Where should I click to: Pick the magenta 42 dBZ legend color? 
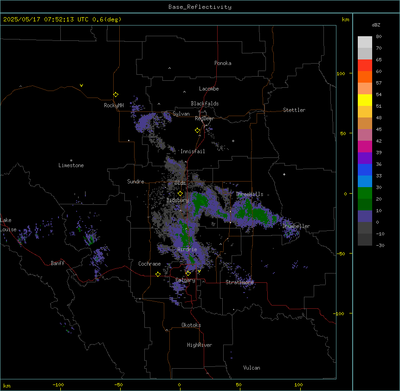point(365,146)
